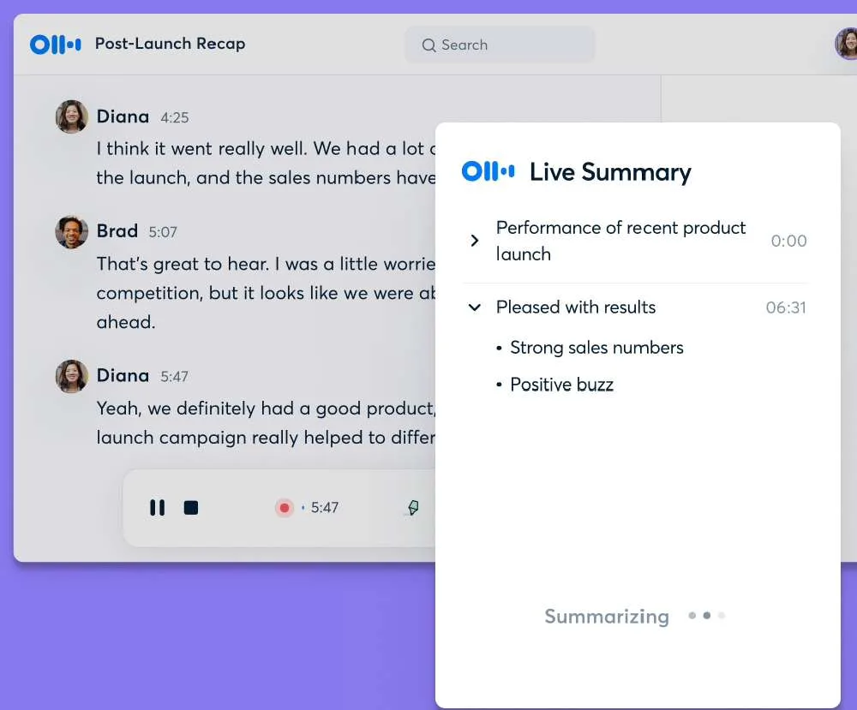Click Diana's avatar on the 4:25 message
The height and width of the screenshot is (710, 857).
click(72, 116)
